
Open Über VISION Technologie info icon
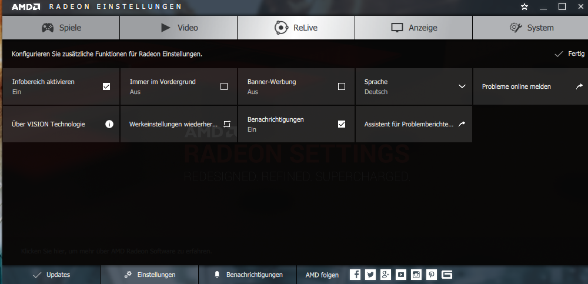click(x=109, y=124)
